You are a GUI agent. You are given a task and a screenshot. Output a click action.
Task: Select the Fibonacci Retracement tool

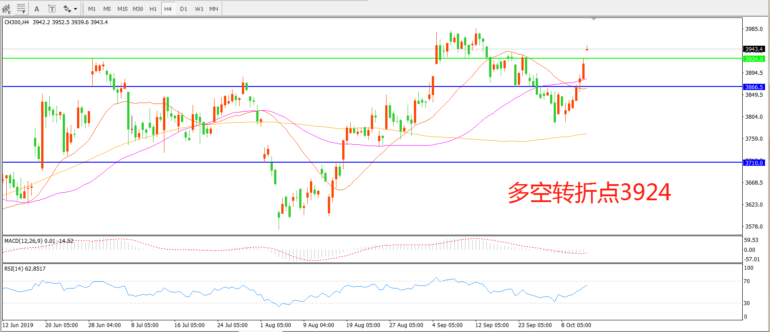(21, 9)
